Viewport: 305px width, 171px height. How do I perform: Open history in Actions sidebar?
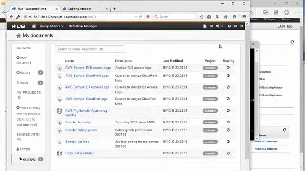point(23,73)
